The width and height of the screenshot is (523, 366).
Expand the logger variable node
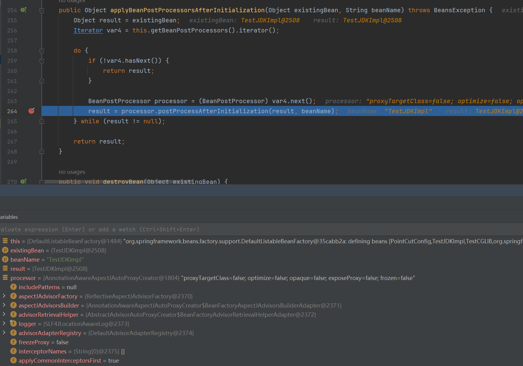tap(4, 323)
